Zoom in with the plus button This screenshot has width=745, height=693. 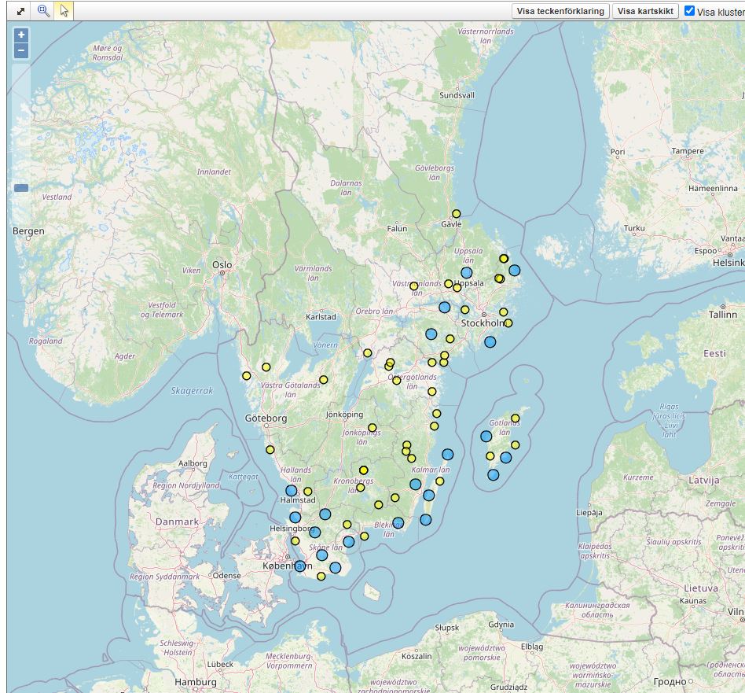click(x=21, y=35)
